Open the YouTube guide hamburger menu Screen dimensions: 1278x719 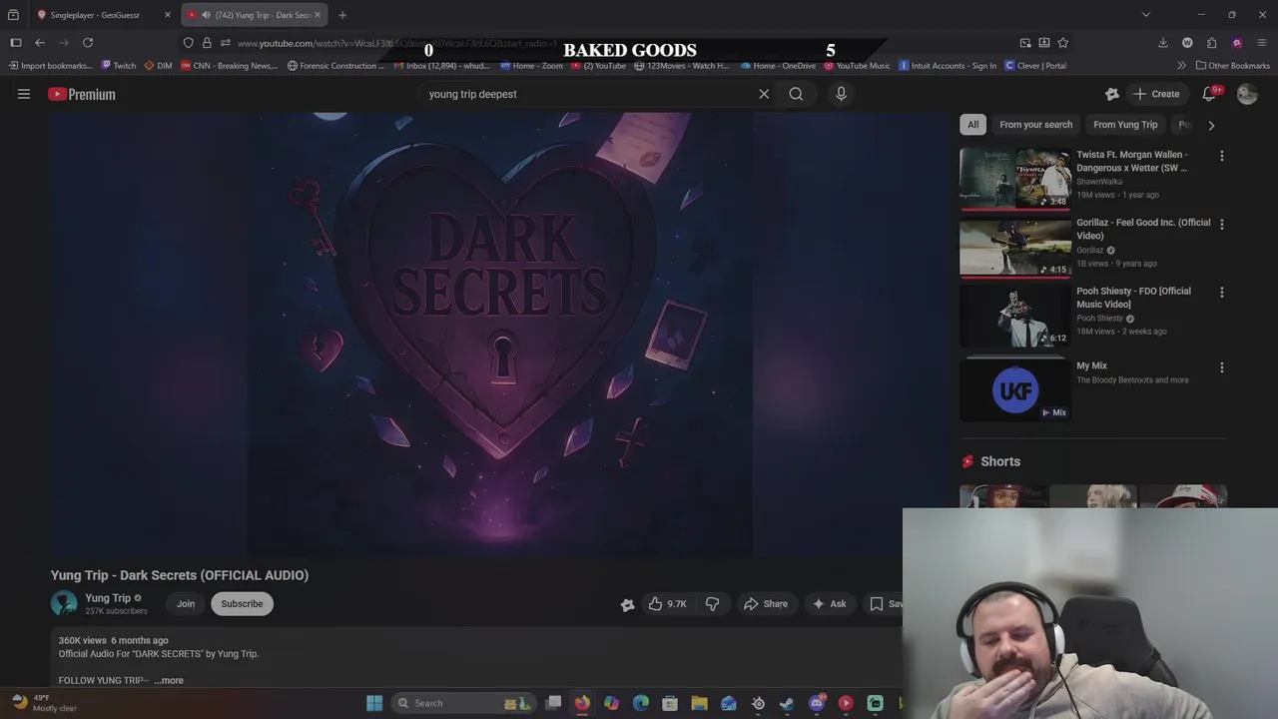click(24, 94)
